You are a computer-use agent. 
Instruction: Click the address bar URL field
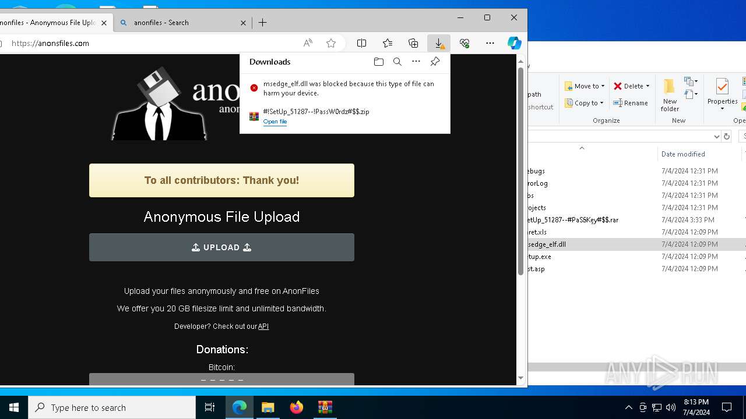pyautogui.click(x=152, y=43)
